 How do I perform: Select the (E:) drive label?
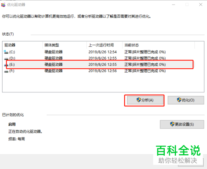pos(12,65)
